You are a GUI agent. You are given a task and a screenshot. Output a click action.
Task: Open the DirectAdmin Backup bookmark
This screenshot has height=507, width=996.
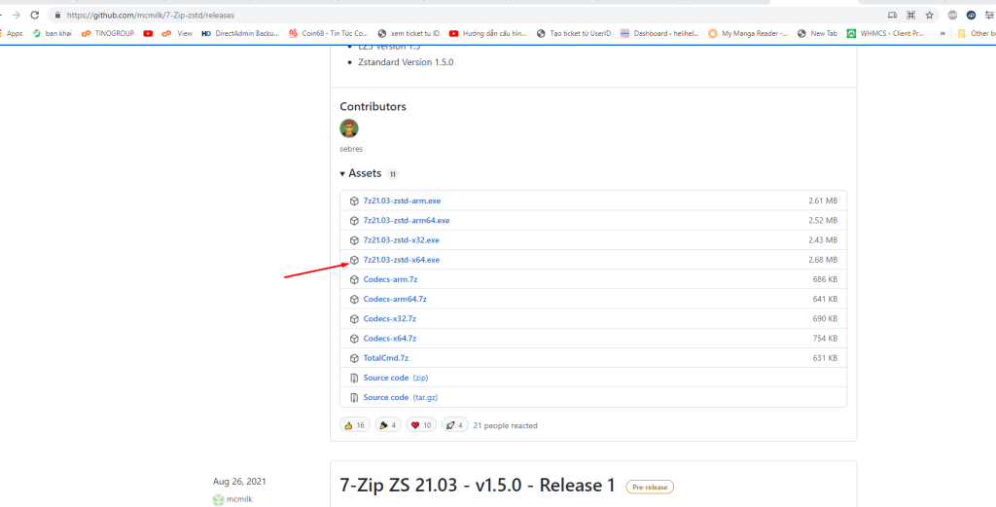click(241, 34)
